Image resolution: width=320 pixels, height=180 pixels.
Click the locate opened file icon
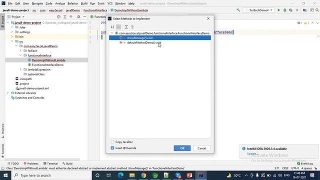click(x=59, y=16)
